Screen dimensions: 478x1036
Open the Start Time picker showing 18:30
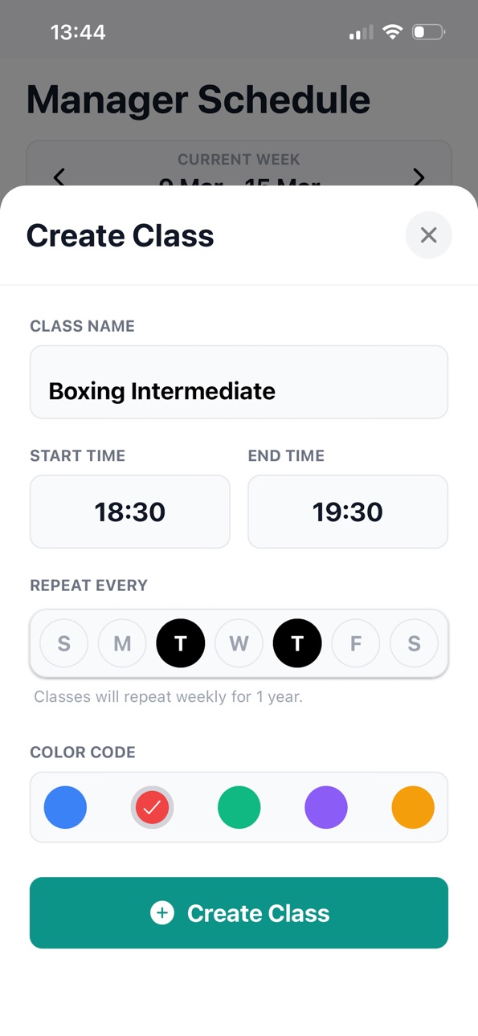[130, 512]
